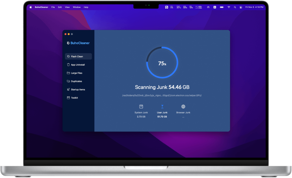Click the System Junk 2.73 GB value
Screen dimensions: 292x178
[141, 117]
